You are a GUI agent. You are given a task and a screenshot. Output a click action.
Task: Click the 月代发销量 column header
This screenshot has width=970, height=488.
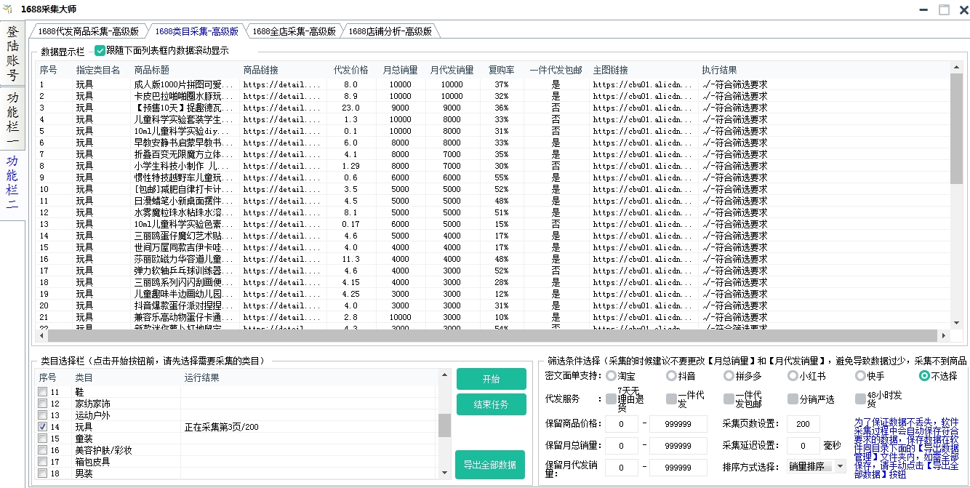tap(452, 70)
